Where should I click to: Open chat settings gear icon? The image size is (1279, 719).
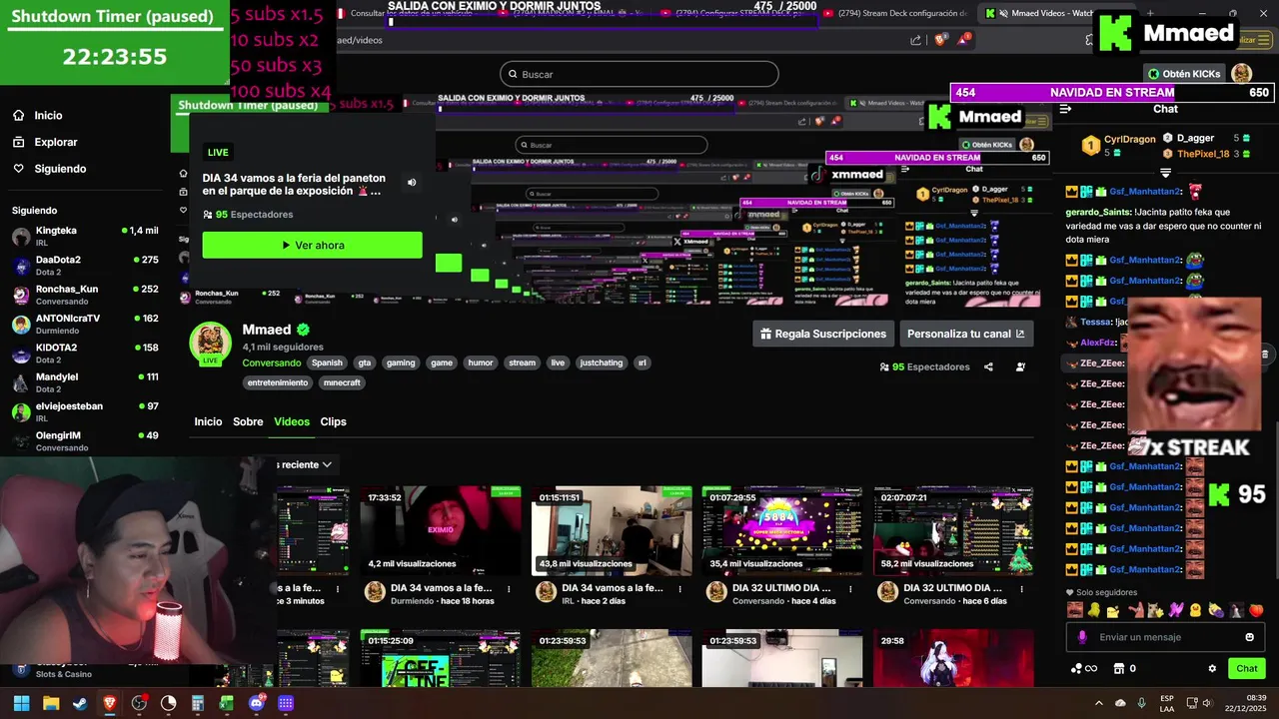tap(1212, 669)
